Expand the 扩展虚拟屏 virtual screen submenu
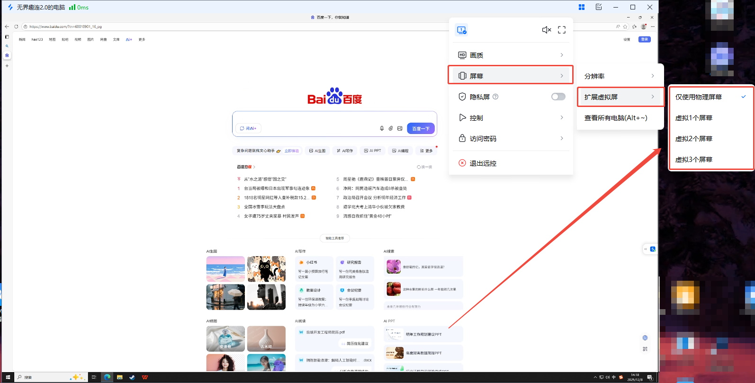Screen dimensions: 755x383 click(620, 97)
